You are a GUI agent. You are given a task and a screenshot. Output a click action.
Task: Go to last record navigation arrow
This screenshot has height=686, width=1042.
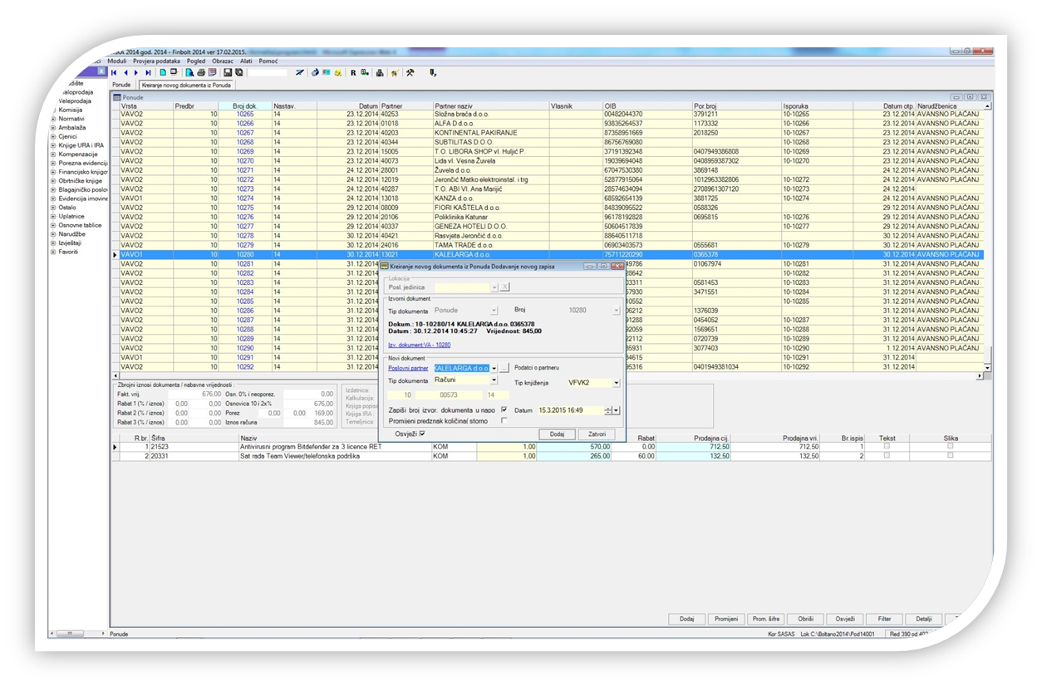click(x=148, y=73)
